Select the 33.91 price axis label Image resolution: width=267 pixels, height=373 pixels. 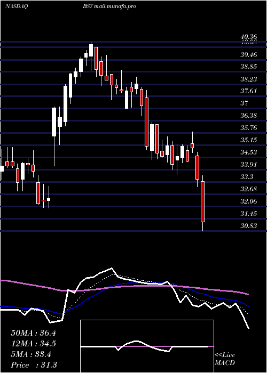[249, 165]
